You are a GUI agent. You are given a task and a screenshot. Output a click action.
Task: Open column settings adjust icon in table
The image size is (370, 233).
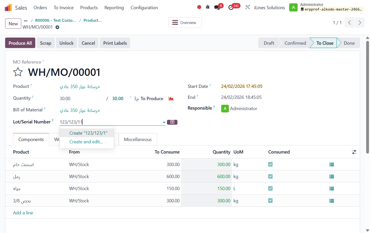coord(354,152)
